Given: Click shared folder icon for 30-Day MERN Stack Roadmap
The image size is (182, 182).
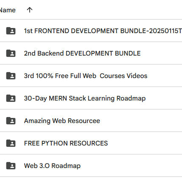Looking at the screenshot, I should [11, 98].
